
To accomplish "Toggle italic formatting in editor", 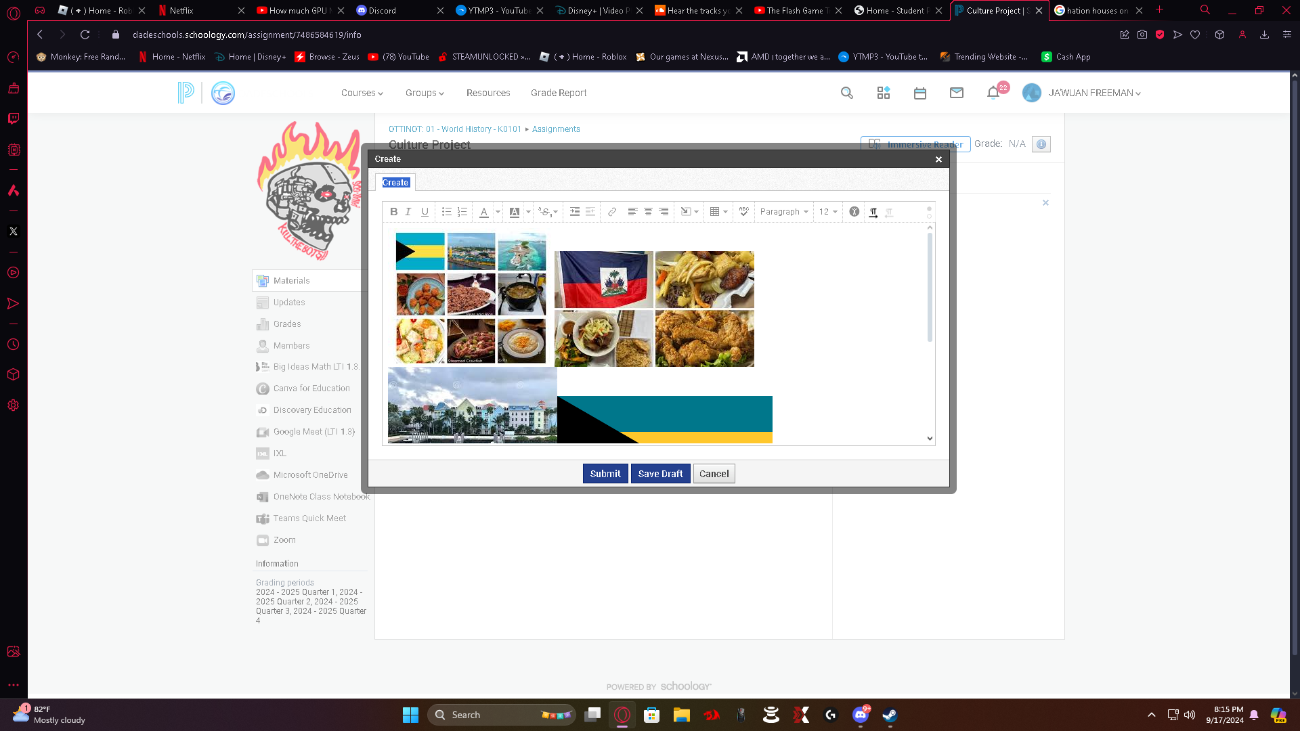I will pyautogui.click(x=408, y=212).
